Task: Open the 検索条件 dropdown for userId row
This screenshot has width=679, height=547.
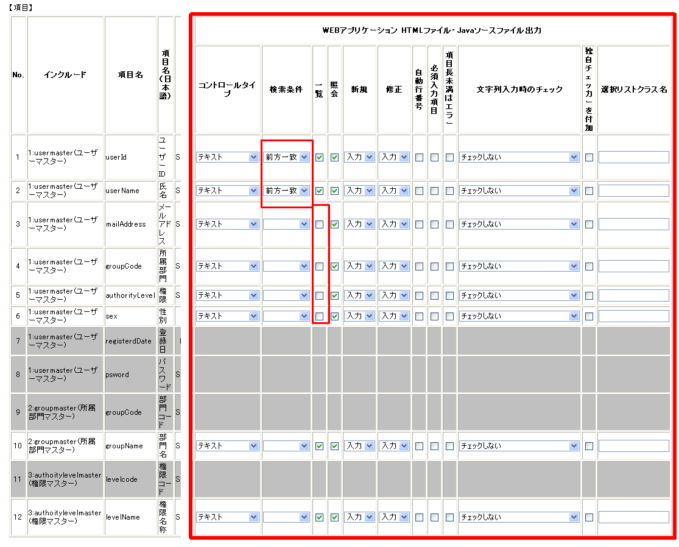Action: pyautogui.click(x=287, y=157)
